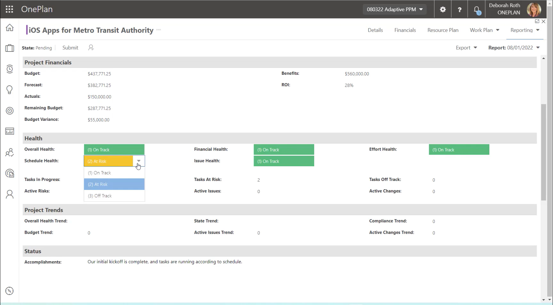The image size is (553, 305).
Task: Click the scrollbar down arrow
Action: [x=543, y=300]
